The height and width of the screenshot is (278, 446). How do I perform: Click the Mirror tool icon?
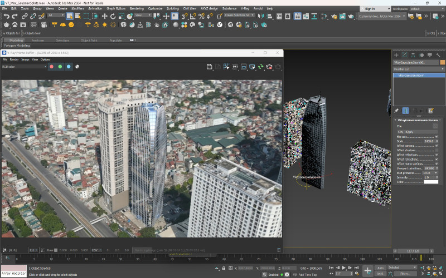[260, 16]
